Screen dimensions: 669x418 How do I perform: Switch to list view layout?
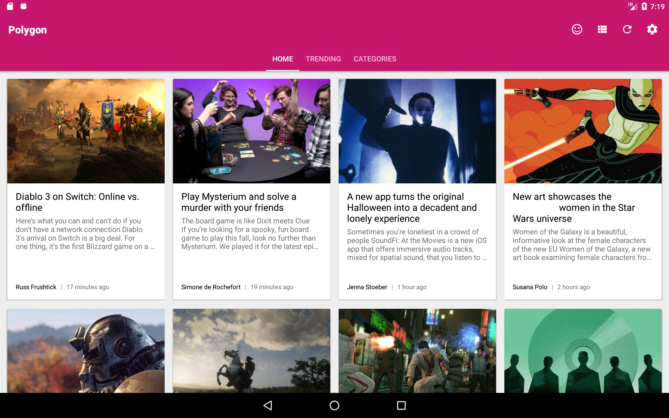pyautogui.click(x=602, y=29)
